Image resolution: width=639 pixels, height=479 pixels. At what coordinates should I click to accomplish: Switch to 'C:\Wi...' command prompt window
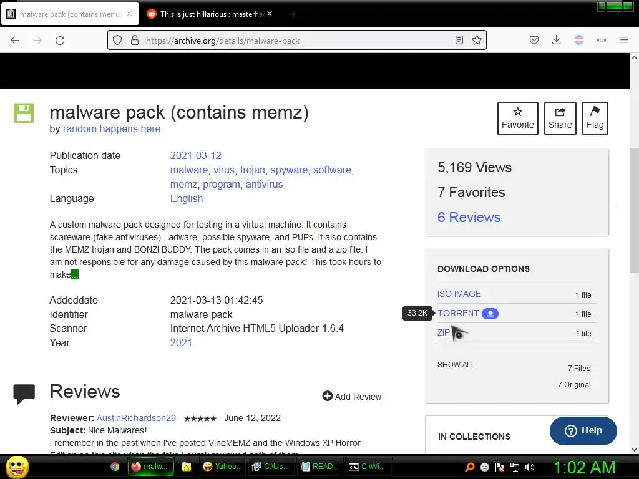(x=368, y=467)
